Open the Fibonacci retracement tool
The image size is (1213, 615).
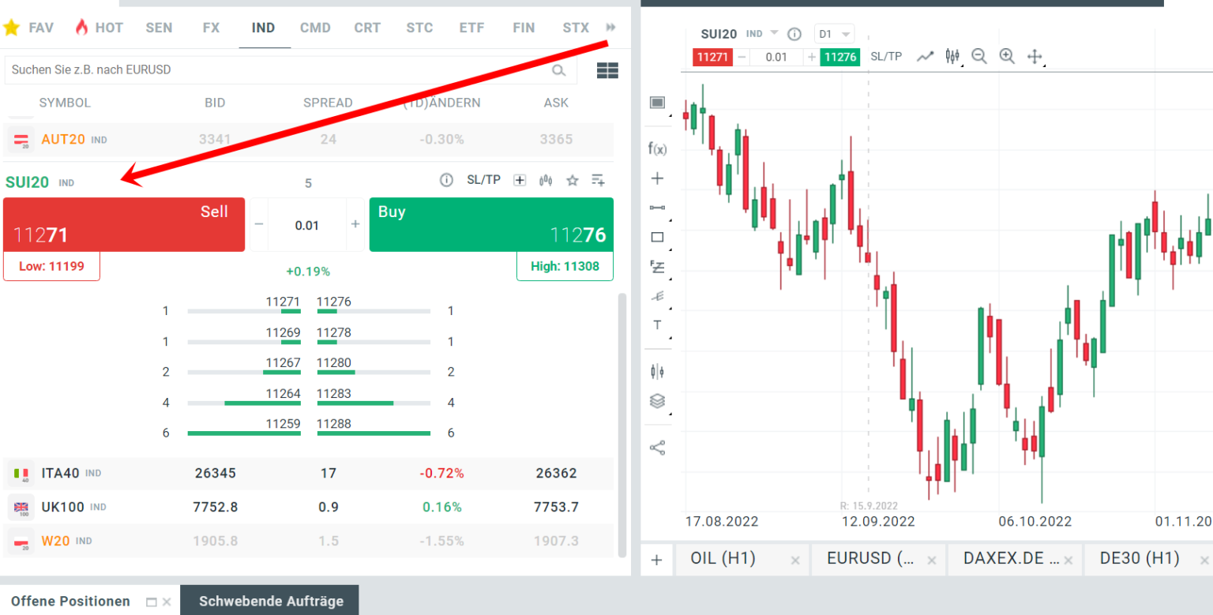pyautogui.click(x=657, y=267)
